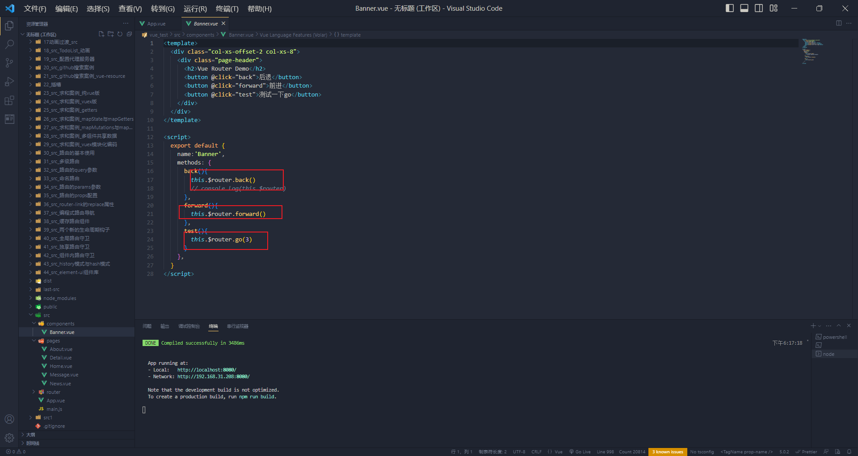This screenshot has width=858, height=456.
Task: Open the Source Control view
Action: pos(9,63)
